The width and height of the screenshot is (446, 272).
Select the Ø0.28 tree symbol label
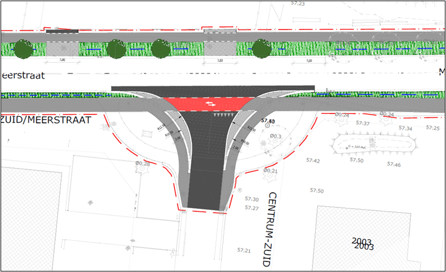tap(143, 163)
